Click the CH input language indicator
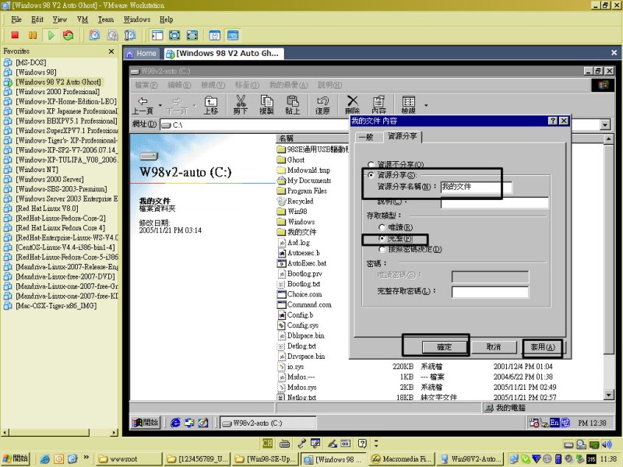The height and width of the screenshot is (467, 623). point(267,444)
